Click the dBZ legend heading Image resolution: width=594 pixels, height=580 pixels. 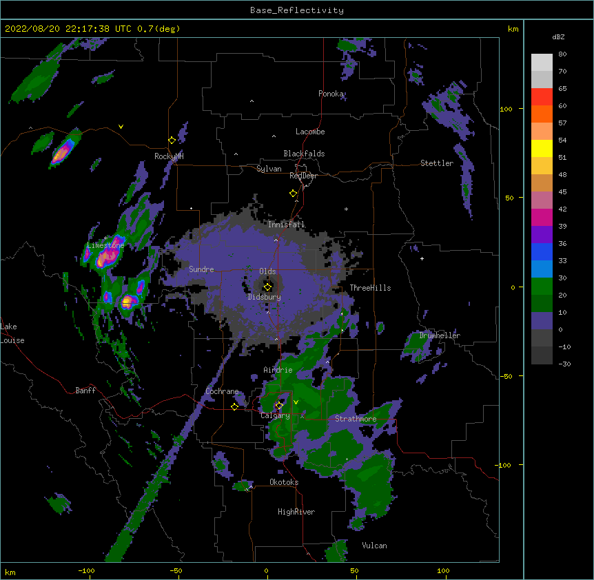558,37
